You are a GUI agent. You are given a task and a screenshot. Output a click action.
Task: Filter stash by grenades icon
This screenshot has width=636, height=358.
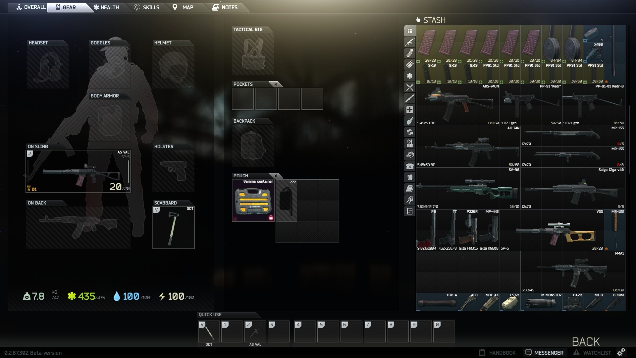(x=410, y=121)
